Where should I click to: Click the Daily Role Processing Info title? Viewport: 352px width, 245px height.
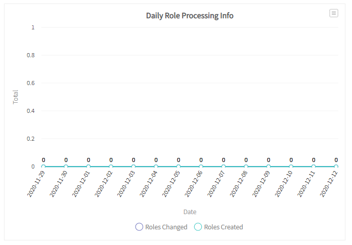pyautogui.click(x=190, y=16)
